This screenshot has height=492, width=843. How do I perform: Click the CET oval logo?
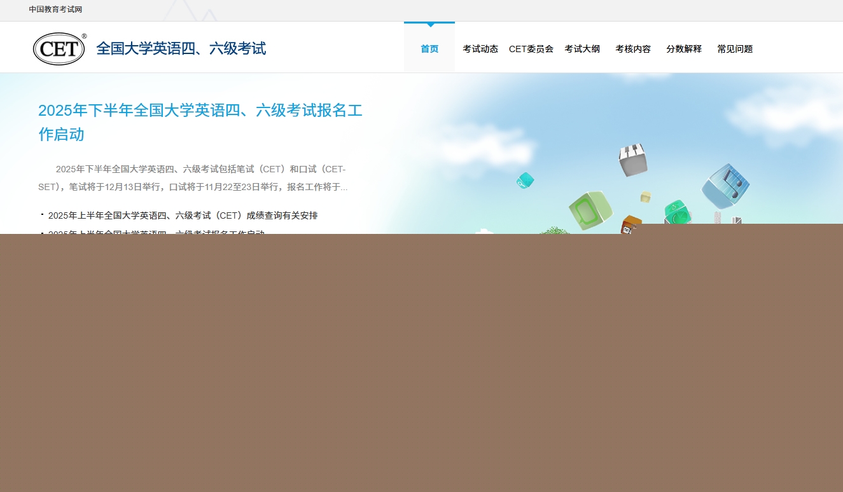click(x=59, y=49)
